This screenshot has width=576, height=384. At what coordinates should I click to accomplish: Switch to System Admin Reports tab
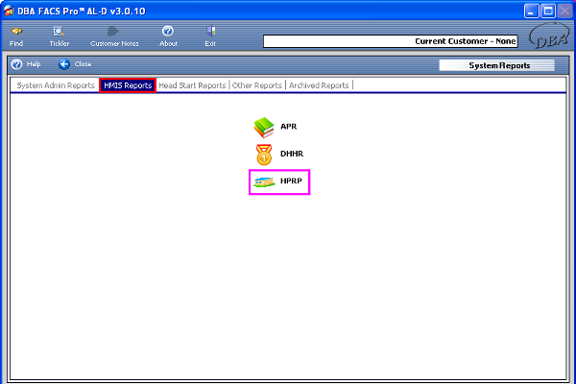(54, 85)
